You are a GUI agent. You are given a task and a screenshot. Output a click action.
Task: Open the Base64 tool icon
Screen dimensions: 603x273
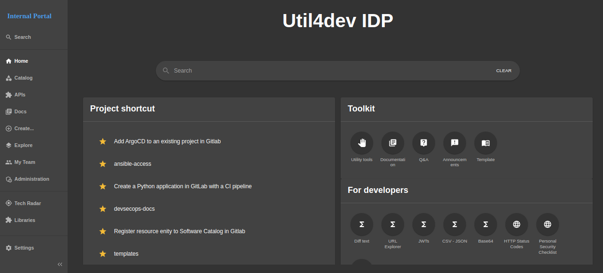[x=485, y=225]
